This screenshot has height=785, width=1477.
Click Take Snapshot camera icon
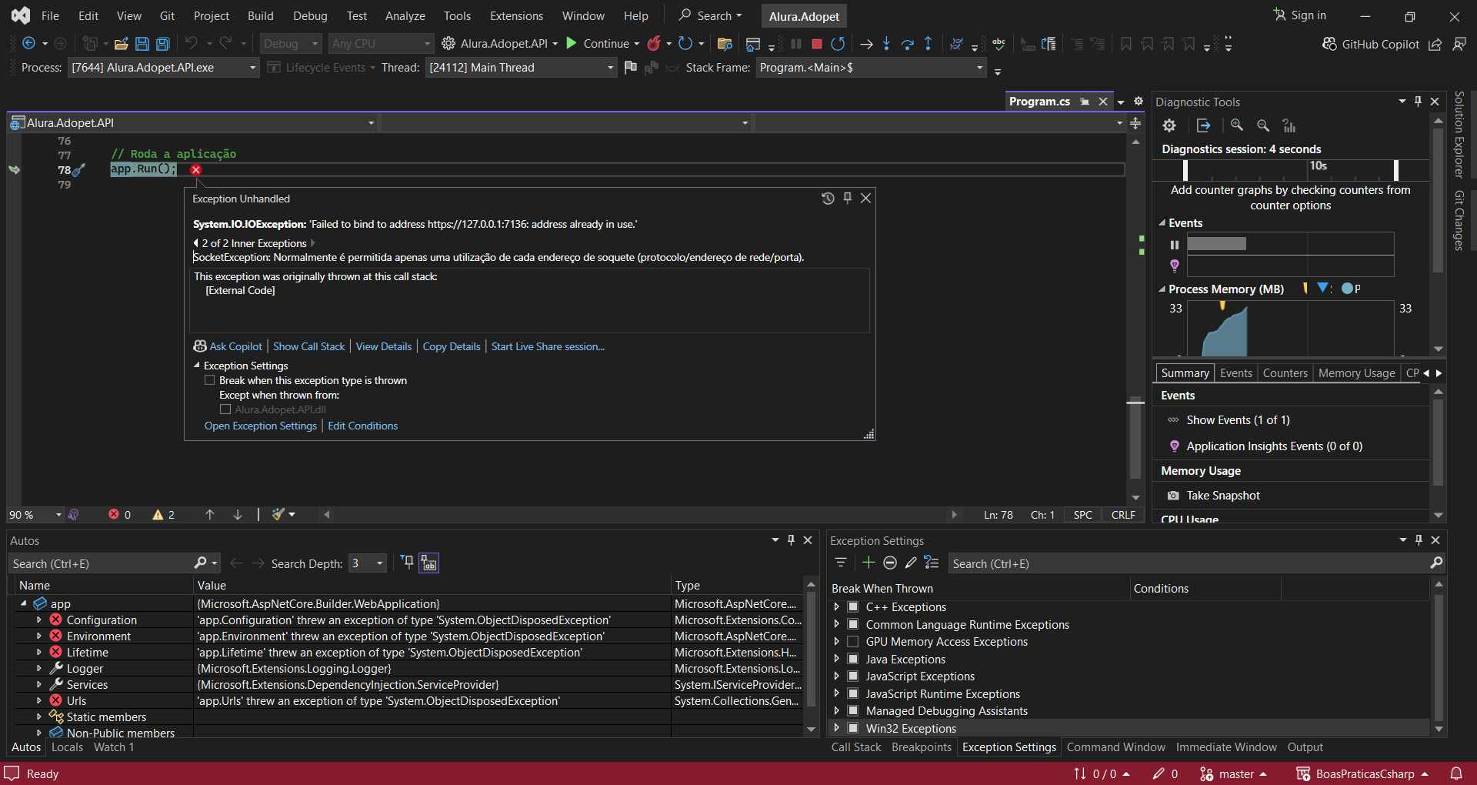[1173, 496]
